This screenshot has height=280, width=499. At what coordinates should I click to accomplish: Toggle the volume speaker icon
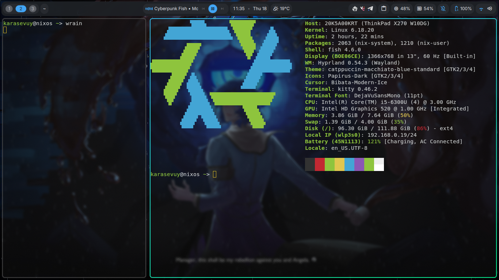[489, 8]
